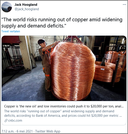Click the Twitter Web App source label
128x134 pixels.
(48, 131)
